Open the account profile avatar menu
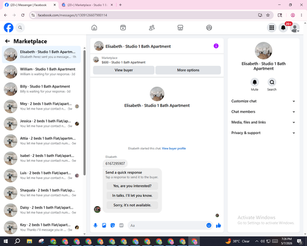This screenshot has width=307, height=246. pos(295,28)
